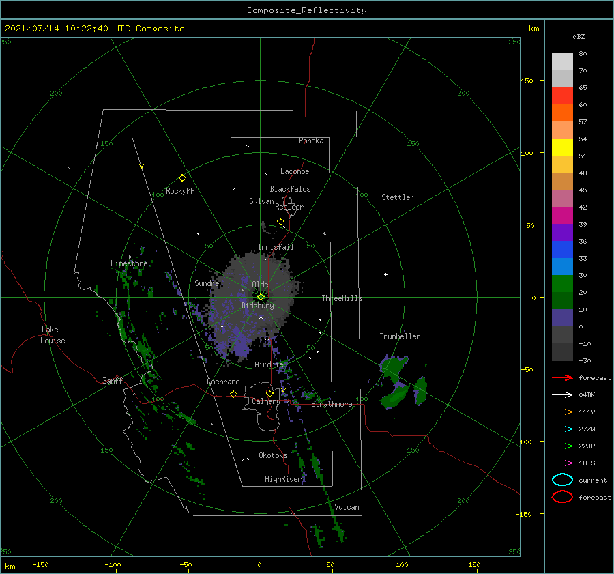Pick the 60-65 dBZ red swatch
Screen dimensions: 614x574
(x=562, y=96)
